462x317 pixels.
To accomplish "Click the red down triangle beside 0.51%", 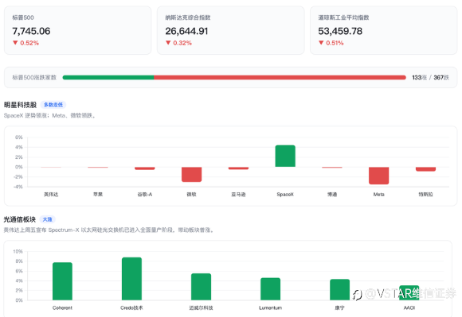I will pos(321,43).
